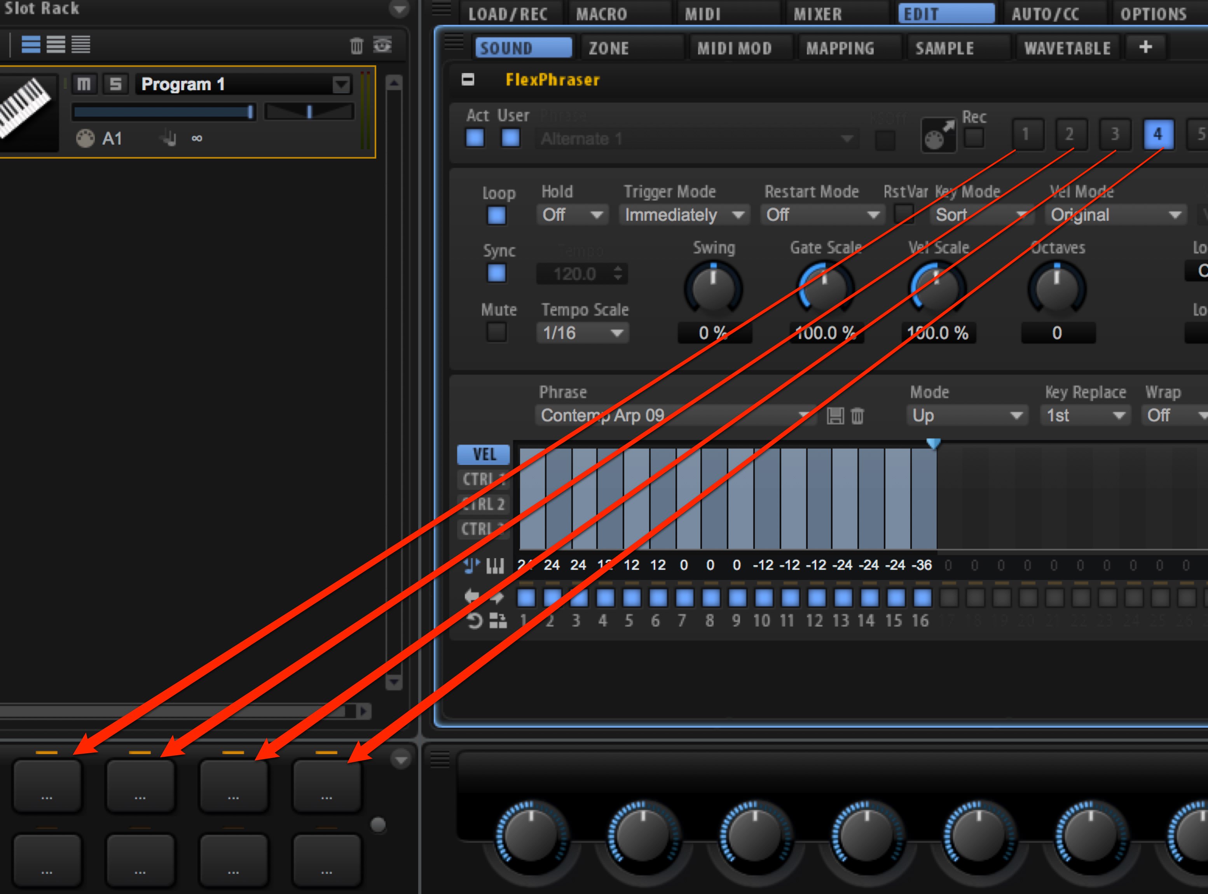
Task: Select the medium slot row size icon
Action: (56, 44)
